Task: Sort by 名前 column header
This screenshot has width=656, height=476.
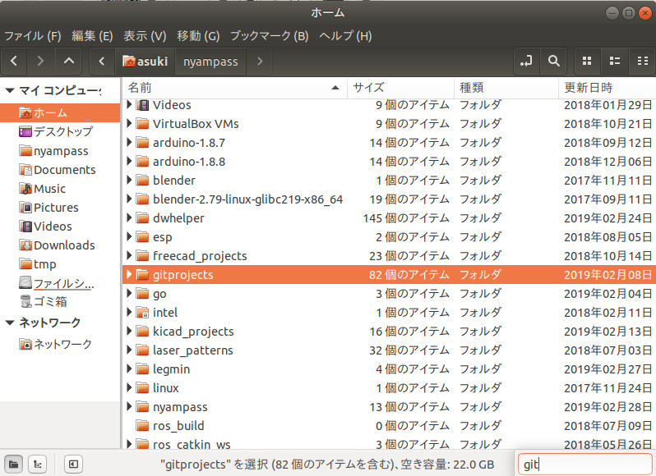Action: [235, 88]
